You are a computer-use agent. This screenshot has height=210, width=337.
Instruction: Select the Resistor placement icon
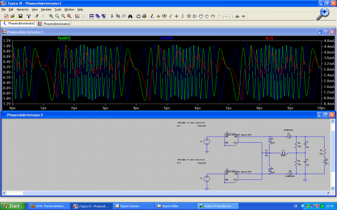pos(170,16)
